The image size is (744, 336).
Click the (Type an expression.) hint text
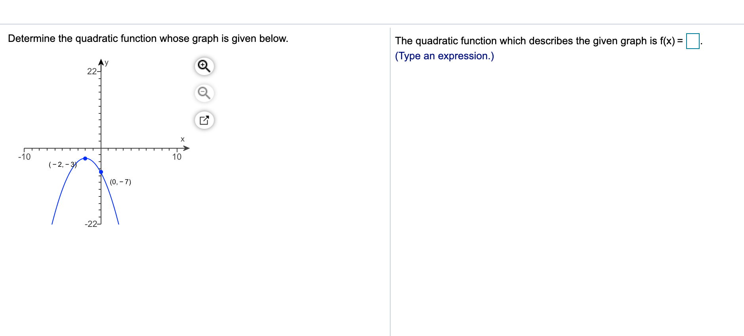click(444, 56)
